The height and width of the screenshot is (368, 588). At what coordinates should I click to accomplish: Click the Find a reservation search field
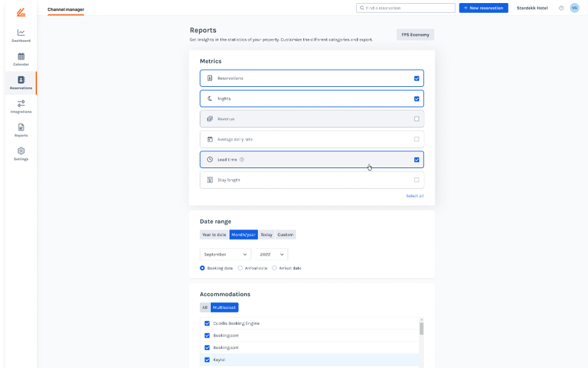tap(406, 8)
